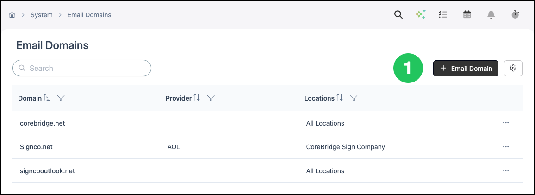Viewport: 535px width, 195px height.
Task: Filter the Provider column
Action: coord(211,98)
